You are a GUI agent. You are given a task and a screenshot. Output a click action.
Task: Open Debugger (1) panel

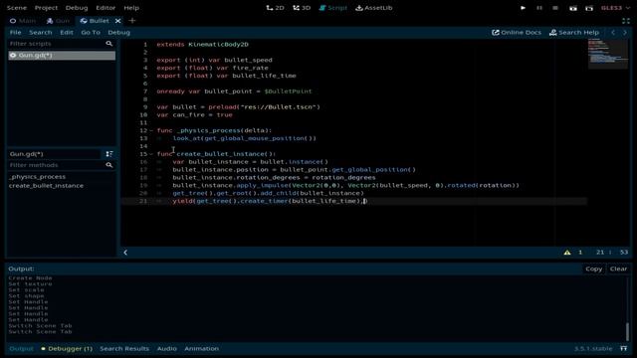(67, 349)
